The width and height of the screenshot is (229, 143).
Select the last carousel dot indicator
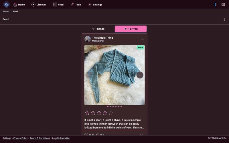coord(121,106)
